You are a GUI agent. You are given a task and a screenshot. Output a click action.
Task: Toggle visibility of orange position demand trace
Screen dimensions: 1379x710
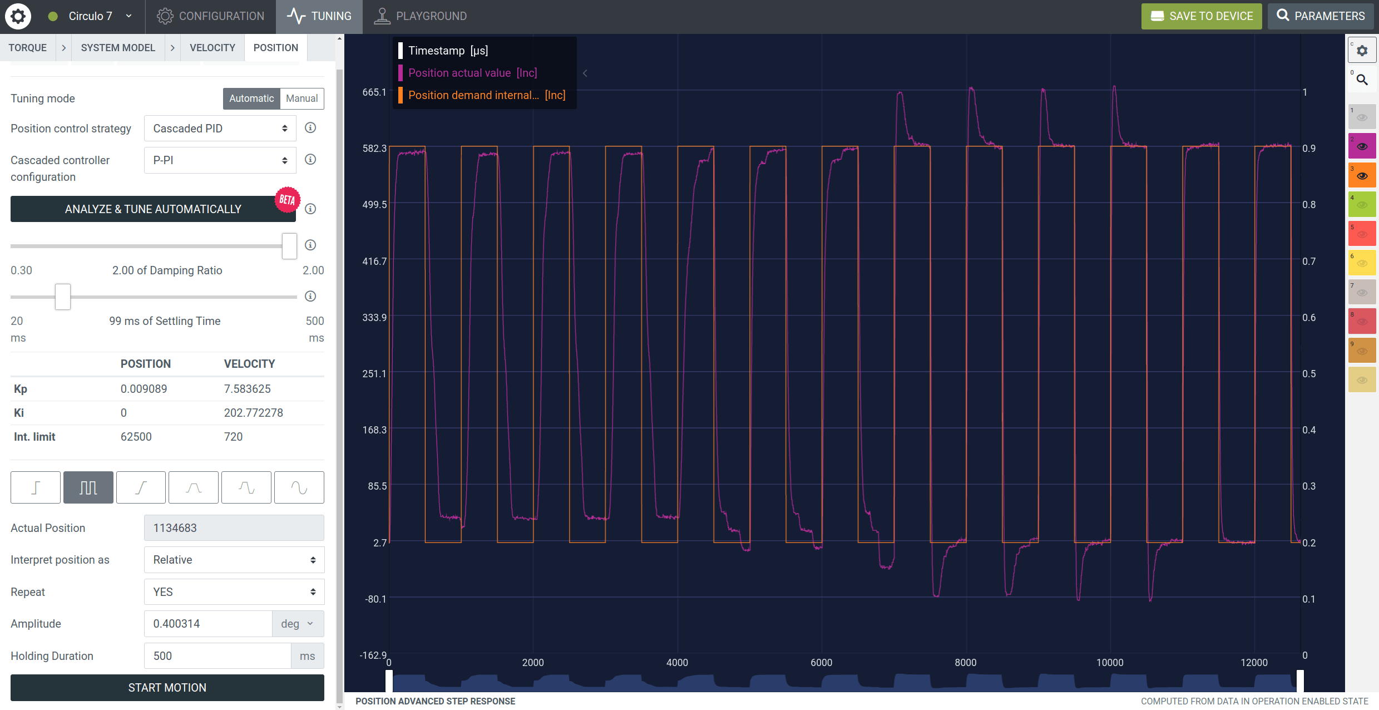[x=1362, y=176]
